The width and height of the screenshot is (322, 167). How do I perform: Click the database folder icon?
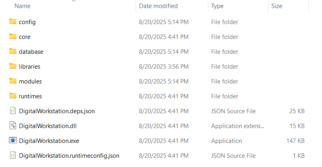pos(12,51)
